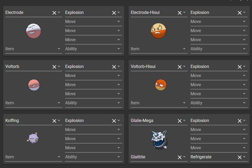Clear Explosion move on Electrode-Hisui card
252x168 pixels.
click(x=239, y=13)
